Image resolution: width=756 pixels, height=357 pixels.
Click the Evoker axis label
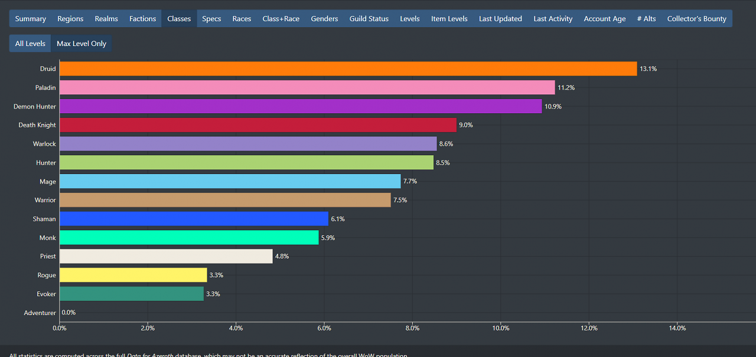point(46,294)
